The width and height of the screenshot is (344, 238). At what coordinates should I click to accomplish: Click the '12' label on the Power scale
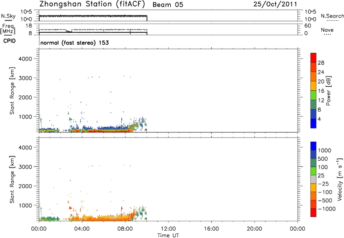321,101
